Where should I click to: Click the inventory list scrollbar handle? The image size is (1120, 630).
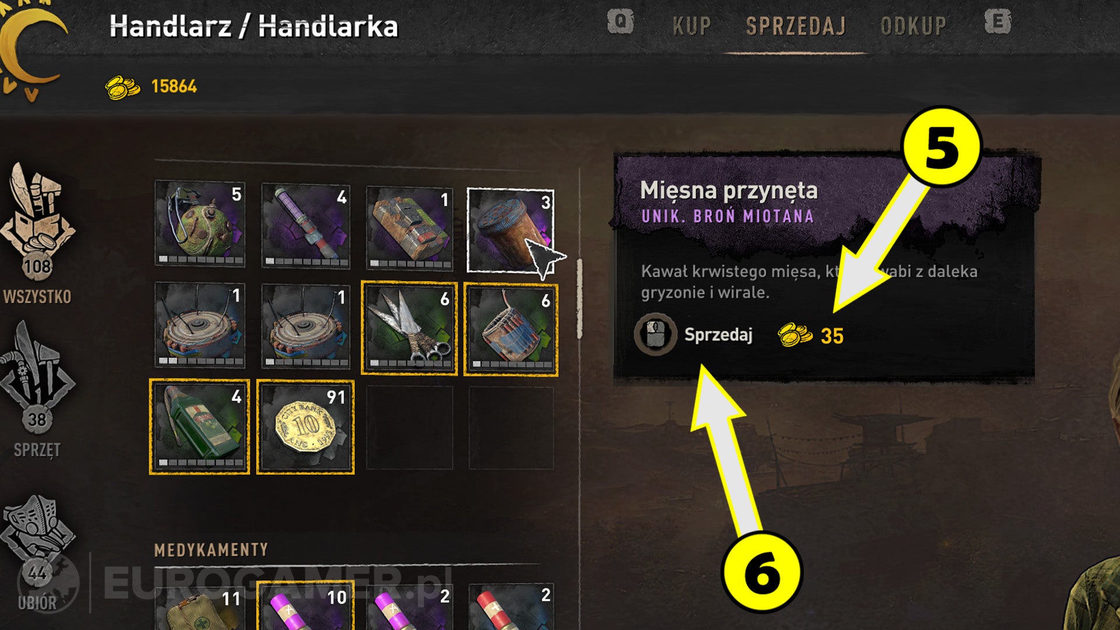579,299
